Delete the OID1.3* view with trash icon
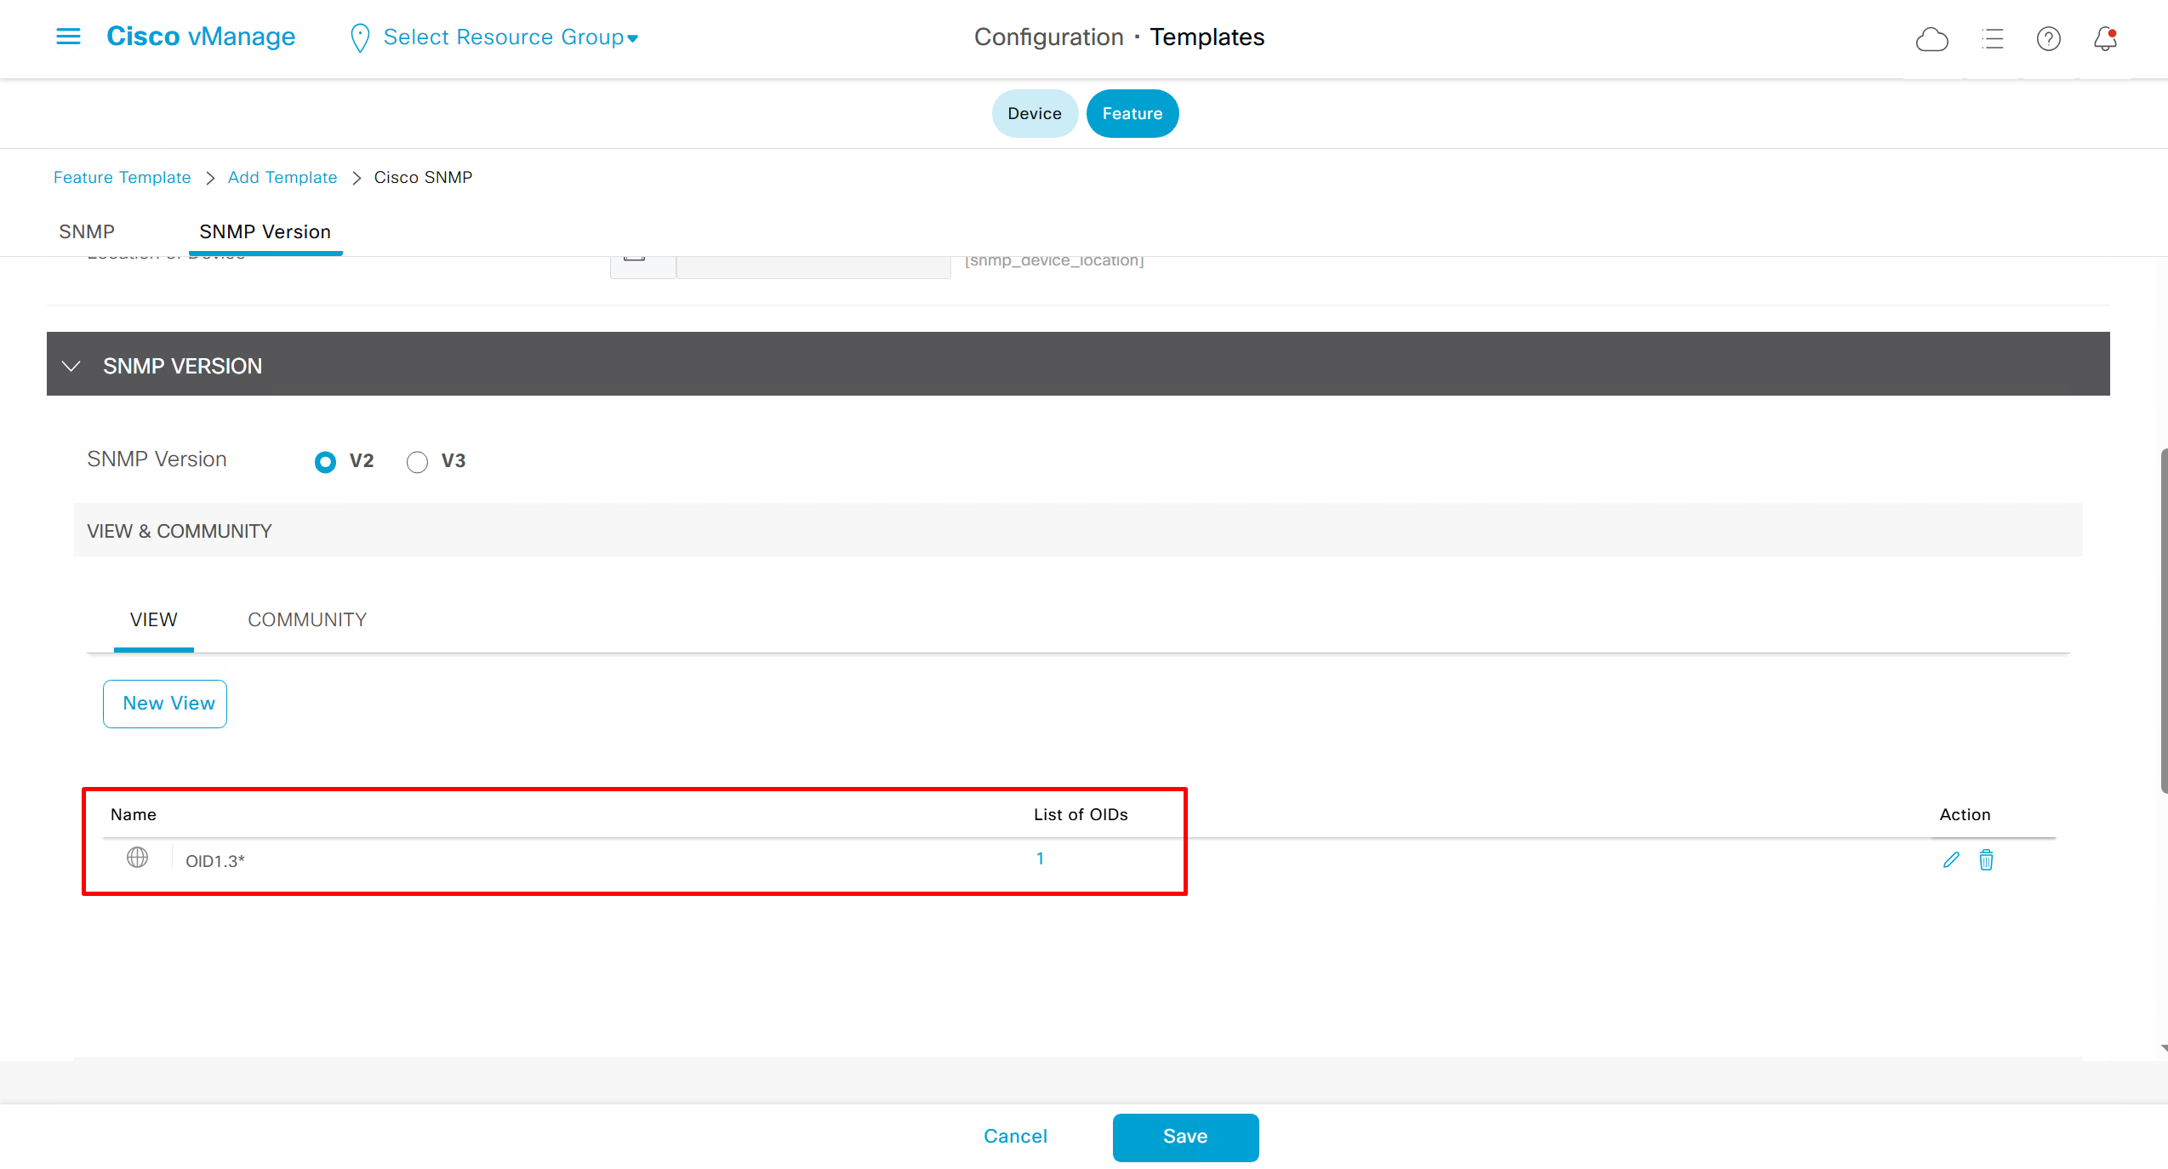2168x1169 pixels. 1986,860
